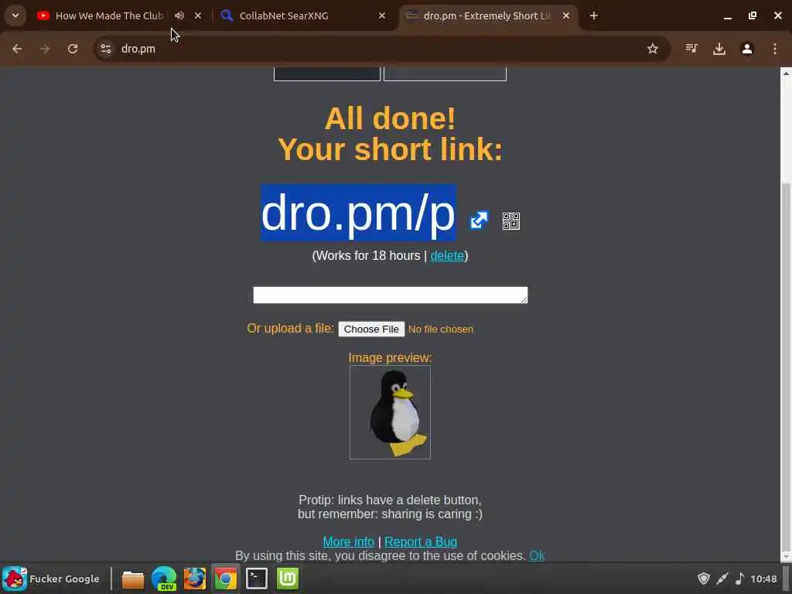Reload the dro.pm page
The height and width of the screenshot is (594, 792).
point(73,49)
